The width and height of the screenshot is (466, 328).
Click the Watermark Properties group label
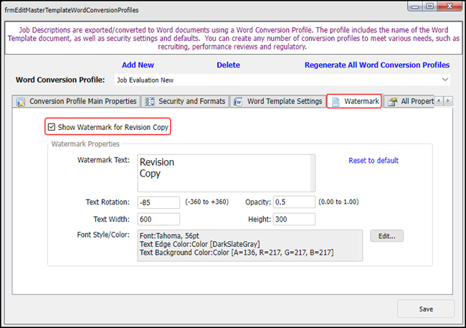pyautogui.click(x=85, y=144)
